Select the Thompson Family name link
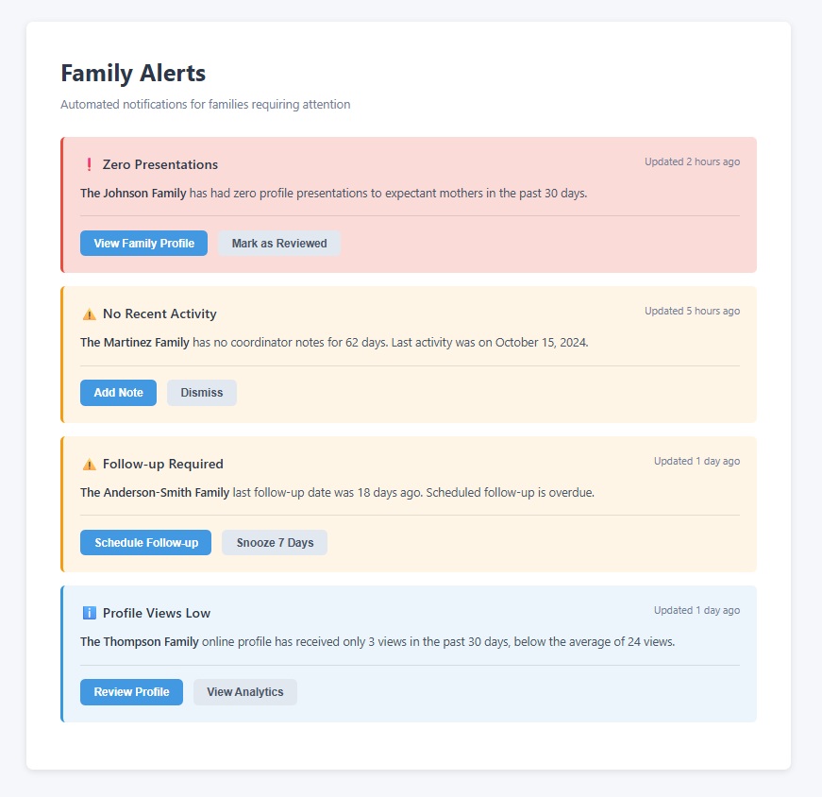Viewport: 822px width, 797px height. pyautogui.click(x=138, y=641)
